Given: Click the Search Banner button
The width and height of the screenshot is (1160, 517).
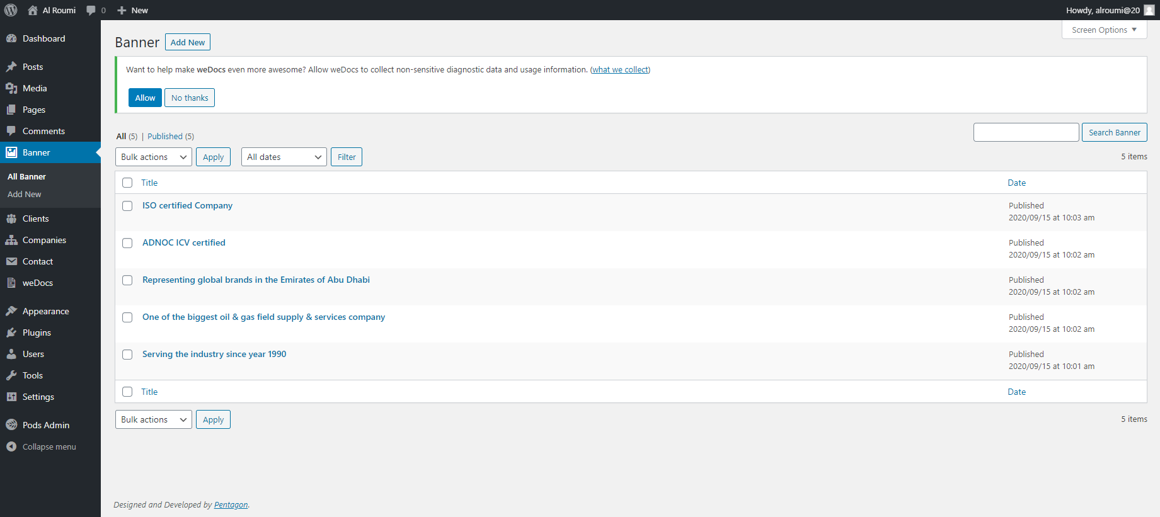Looking at the screenshot, I should point(1115,132).
